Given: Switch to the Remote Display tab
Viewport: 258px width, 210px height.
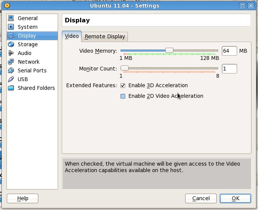Looking at the screenshot, I should pos(105,37).
